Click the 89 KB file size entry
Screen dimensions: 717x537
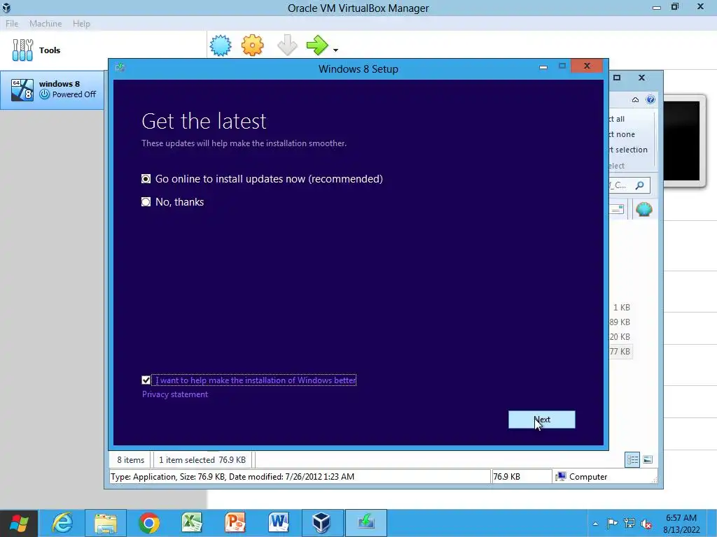point(620,322)
